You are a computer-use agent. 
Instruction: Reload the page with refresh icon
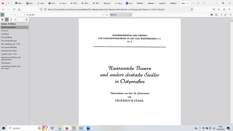[x=14, y=9]
